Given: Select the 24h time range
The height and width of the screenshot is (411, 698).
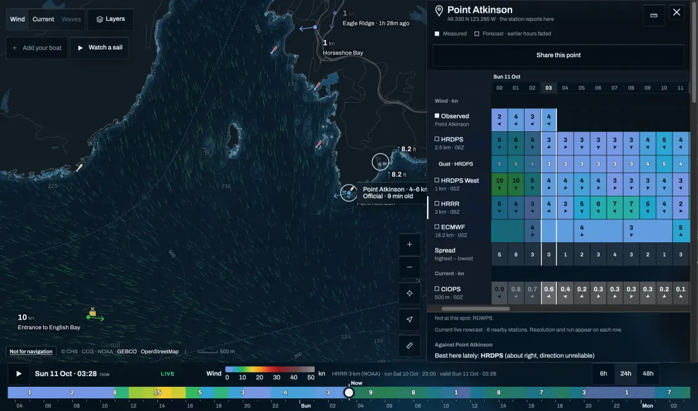Looking at the screenshot, I should (626, 374).
